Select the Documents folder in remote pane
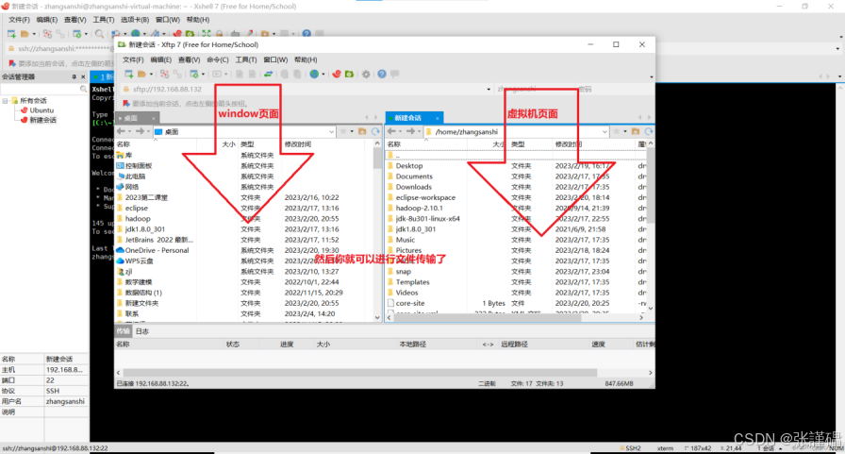This screenshot has height=454, width=845. point(414,177)
